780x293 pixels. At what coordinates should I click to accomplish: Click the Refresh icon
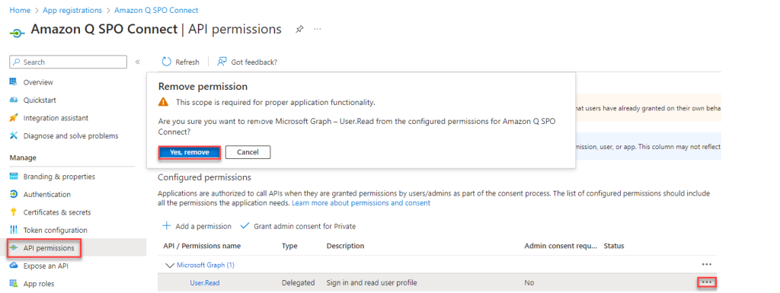(167, 62)
